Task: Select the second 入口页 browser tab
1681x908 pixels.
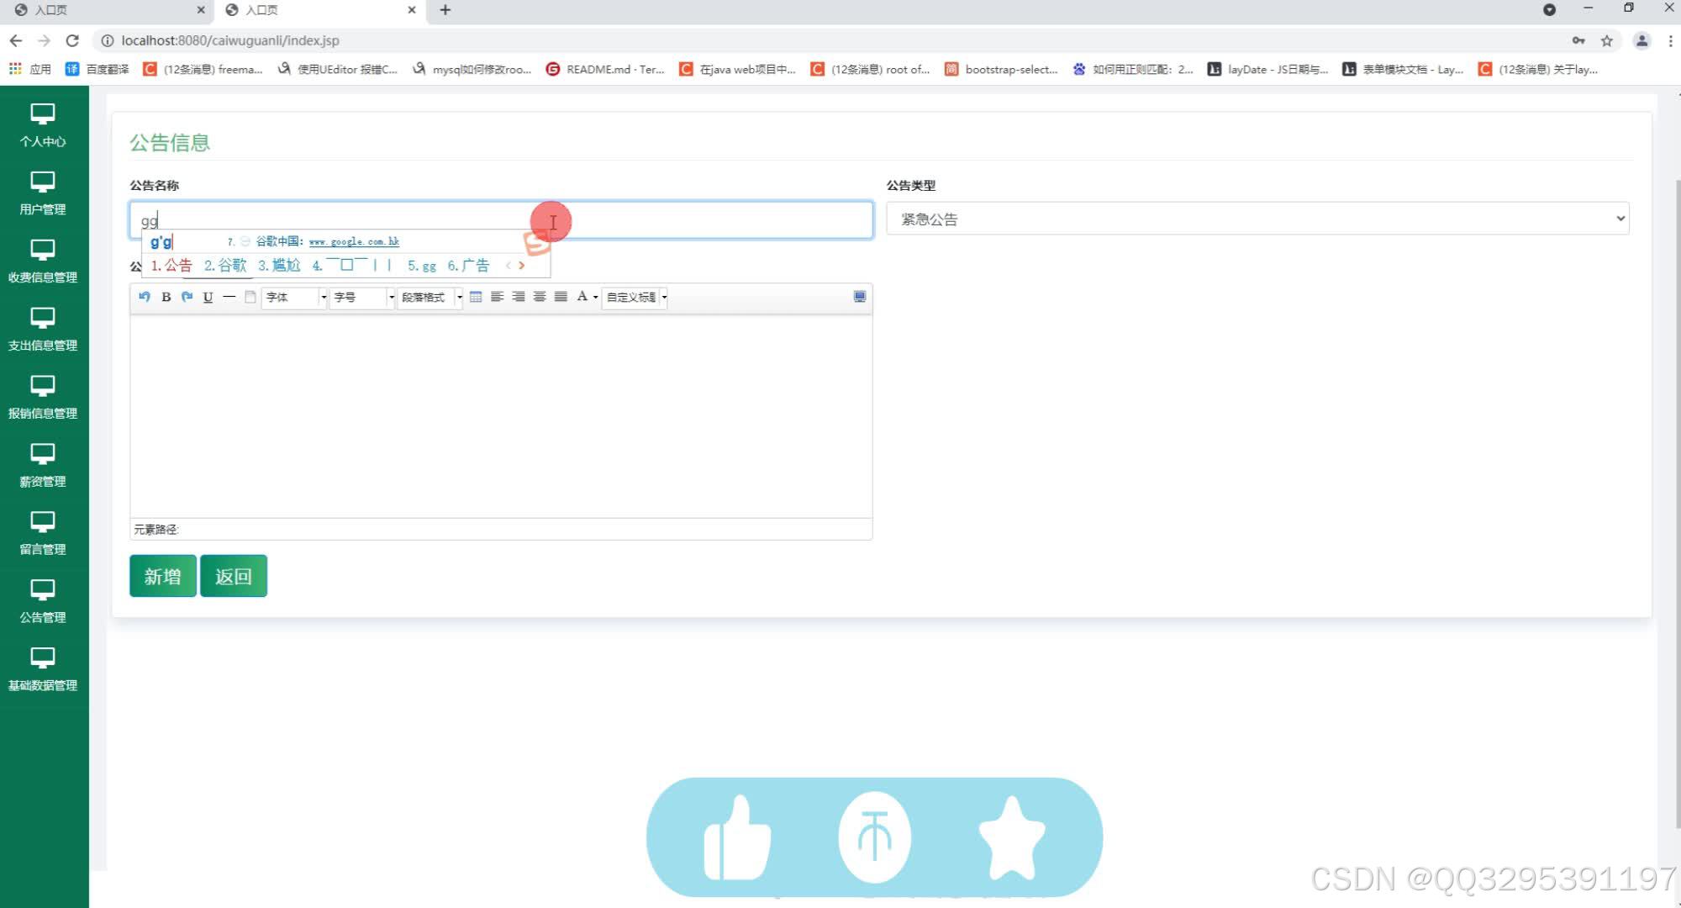Action: [319, 10]
